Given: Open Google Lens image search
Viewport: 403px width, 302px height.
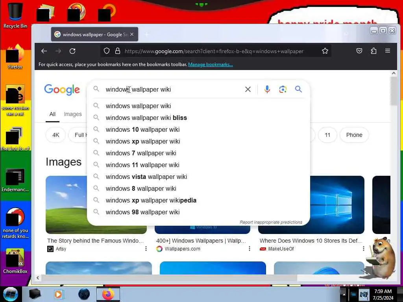Looking at the screenshot, I should pyautogui.click(x=283, y=89).
